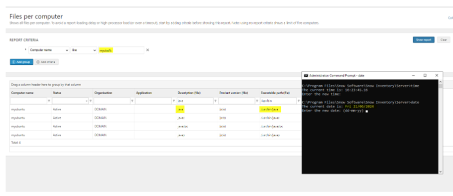Click filter icon for Product version column
This screenshot has width=453, height=196.
click(x=257, y=101)
